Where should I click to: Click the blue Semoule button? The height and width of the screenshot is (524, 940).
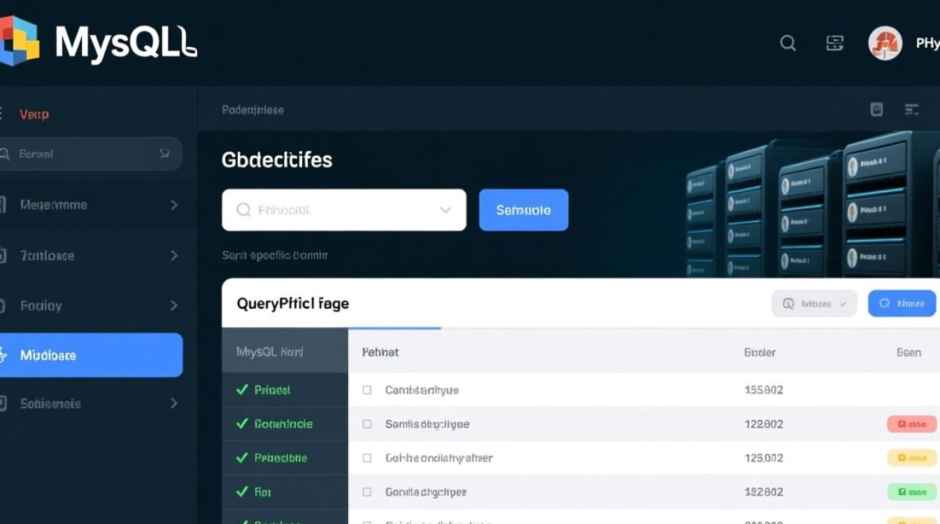[523, 210]
